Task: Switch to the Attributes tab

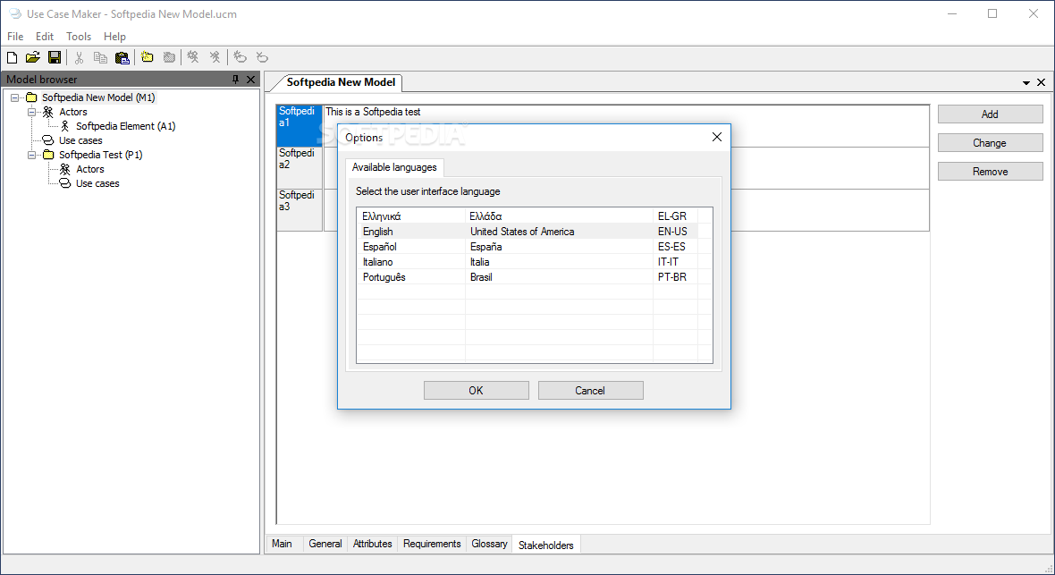Action: 372,544
